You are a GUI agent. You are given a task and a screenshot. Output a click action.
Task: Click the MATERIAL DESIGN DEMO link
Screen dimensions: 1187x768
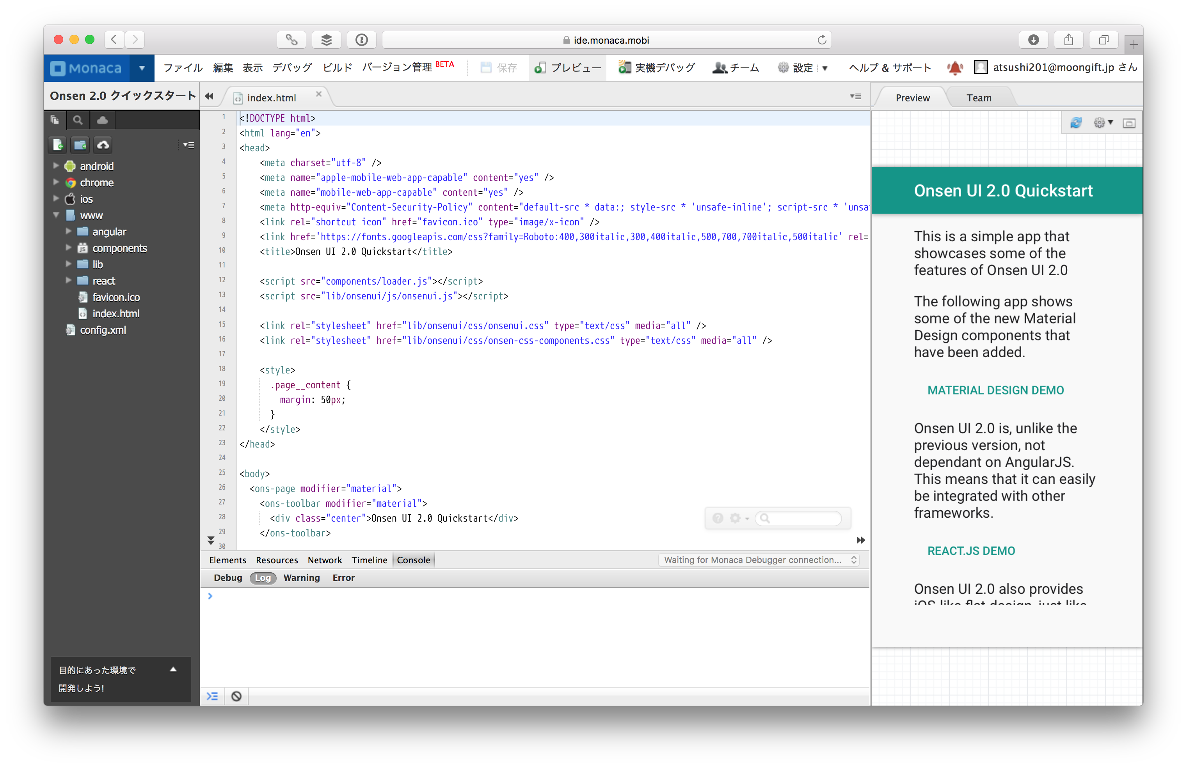[995, 390]
